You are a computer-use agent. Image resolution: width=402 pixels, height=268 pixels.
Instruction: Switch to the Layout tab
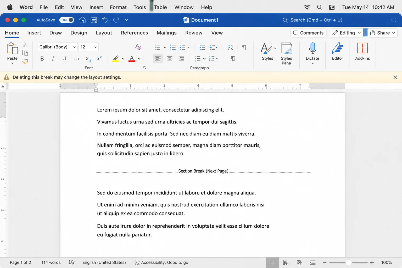pos(104,33)
